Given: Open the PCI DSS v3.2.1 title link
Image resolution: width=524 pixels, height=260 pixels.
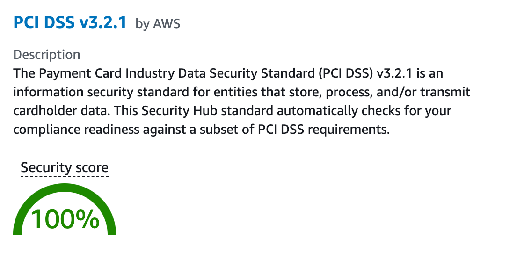Looking at the screenshot, I should (x=70, y=22).
